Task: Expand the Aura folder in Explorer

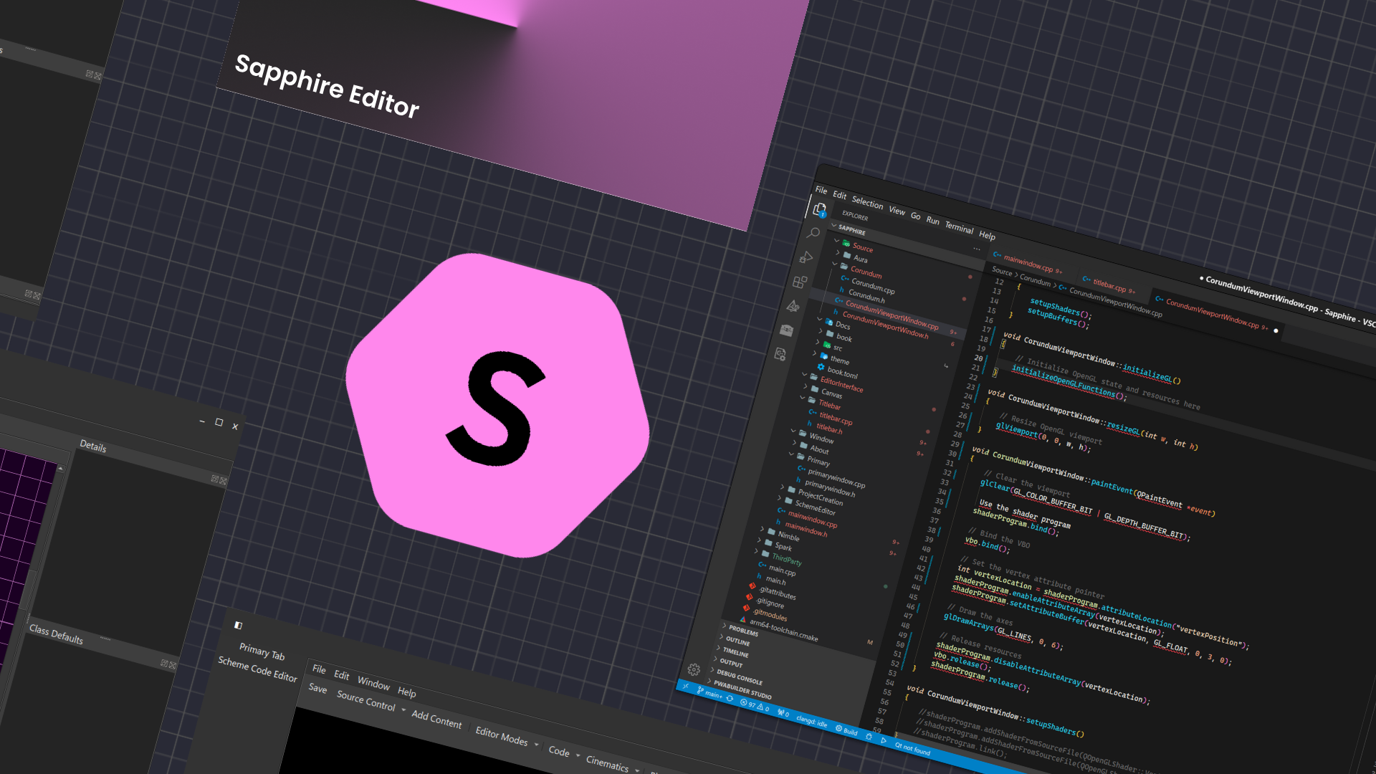Action: pyautogui.click(x=837, y=253)
